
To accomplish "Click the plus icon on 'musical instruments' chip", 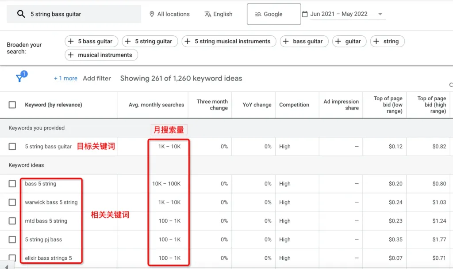I will (71, 55).
